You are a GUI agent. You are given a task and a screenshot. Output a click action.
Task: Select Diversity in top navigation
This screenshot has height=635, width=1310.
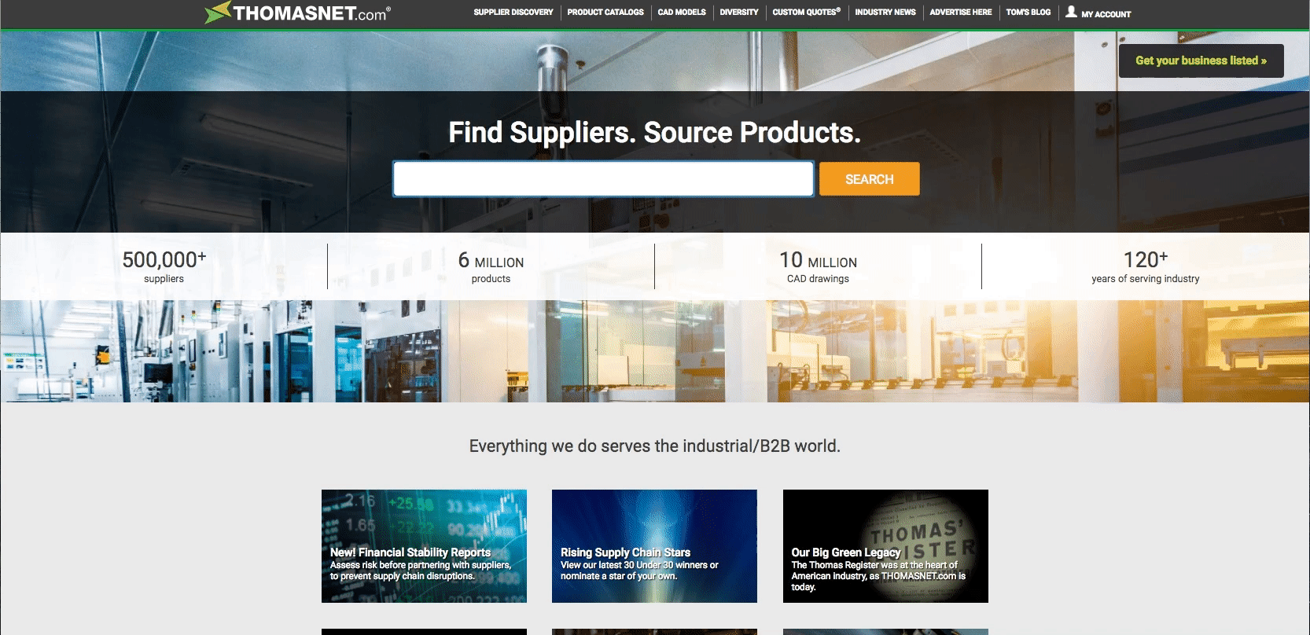(x=739, y=13)
